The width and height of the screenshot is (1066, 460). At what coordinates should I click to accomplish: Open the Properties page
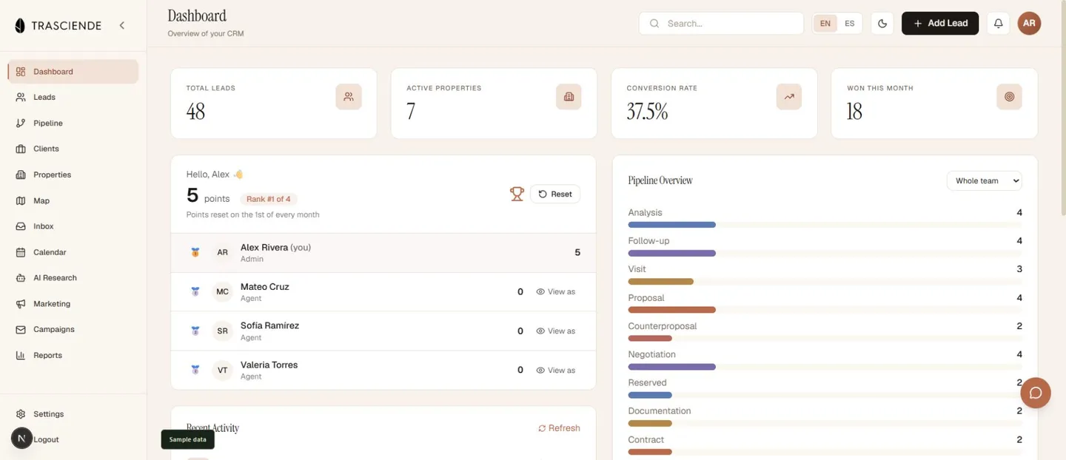pos(73,175)
